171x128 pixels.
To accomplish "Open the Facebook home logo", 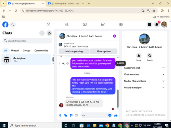I will [5, 25].
